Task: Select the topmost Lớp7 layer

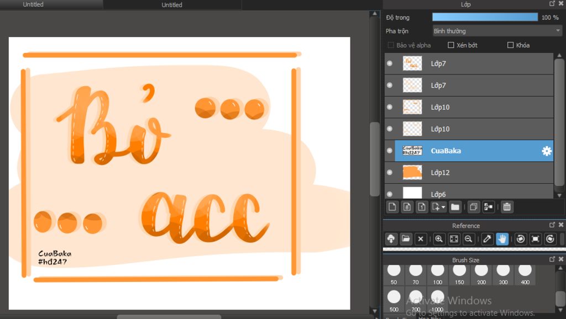Action: [x=469, y=63]
